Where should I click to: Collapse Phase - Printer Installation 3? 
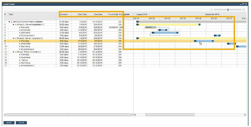coord(13,52)
